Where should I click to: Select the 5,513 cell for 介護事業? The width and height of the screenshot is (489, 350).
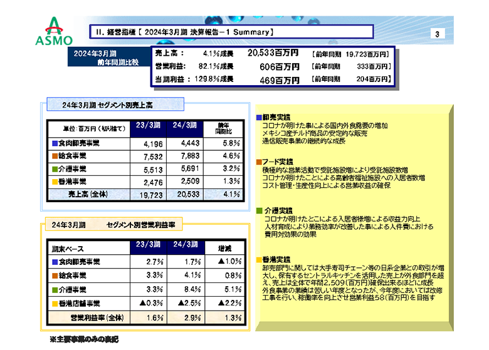click(x=148, y=170)
